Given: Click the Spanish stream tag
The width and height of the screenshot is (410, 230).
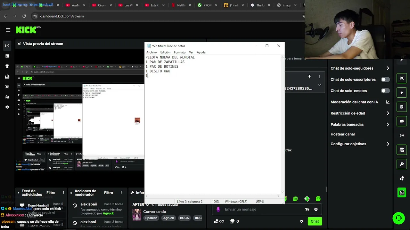Looking at the screenshot, I should [x=151, y=218].
